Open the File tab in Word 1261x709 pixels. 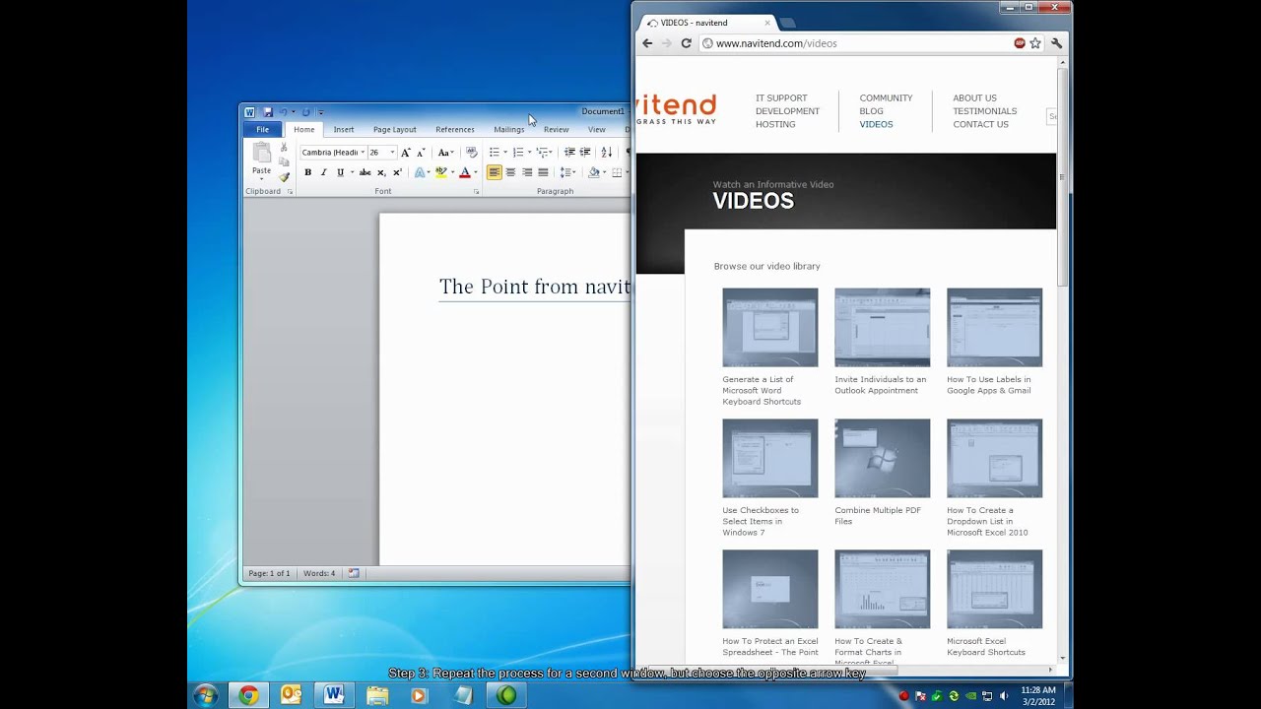pyautogui.click(x=262, y=129)
